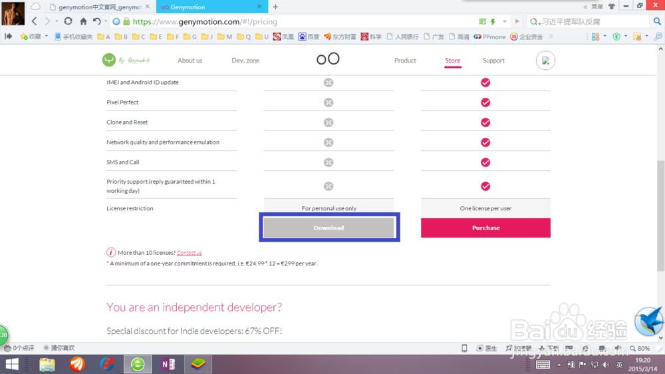This screenshot has width=665, height=374.
Task: Click the round account icon in header
Action: pos(545,61)
